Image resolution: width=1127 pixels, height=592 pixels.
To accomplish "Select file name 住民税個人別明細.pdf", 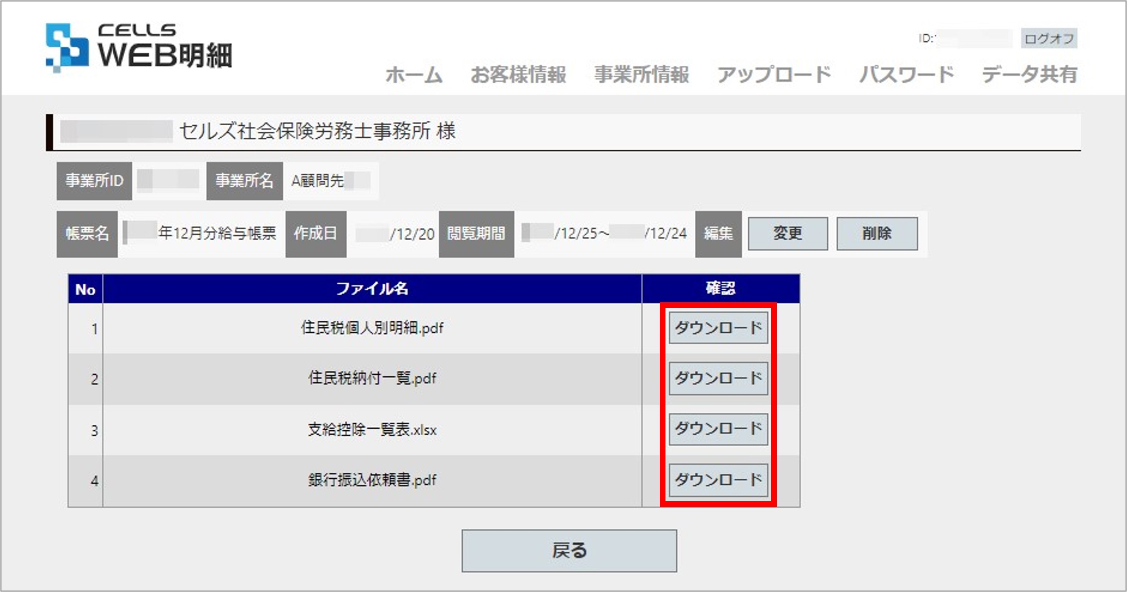I will click(372, 328).
